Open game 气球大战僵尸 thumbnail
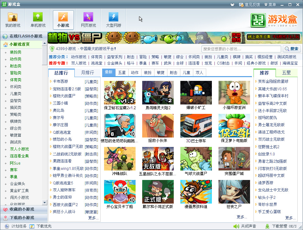Viewport: 303px width, 230px height. coord(196,159)
